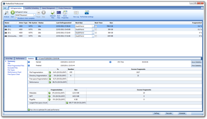This screenshot has width=207, height=119.
Task: Switch to the Performance tab
Action: coord(20,58)
